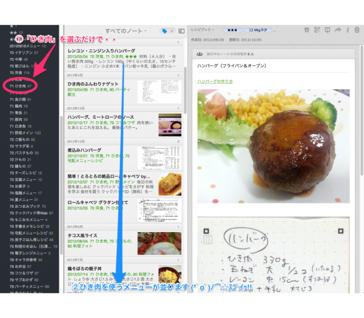Screen dimensions: 364x318
Task: Select the 70 朝ごはん tag
Action: [22, 66]
